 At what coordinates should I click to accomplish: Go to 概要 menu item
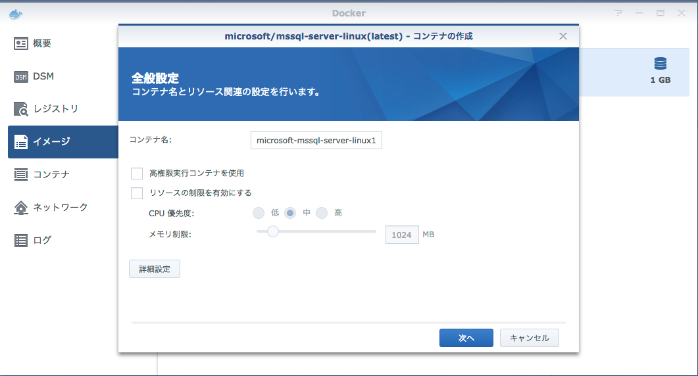click(42, 43)
